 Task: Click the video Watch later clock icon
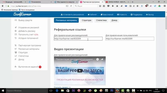98,59
